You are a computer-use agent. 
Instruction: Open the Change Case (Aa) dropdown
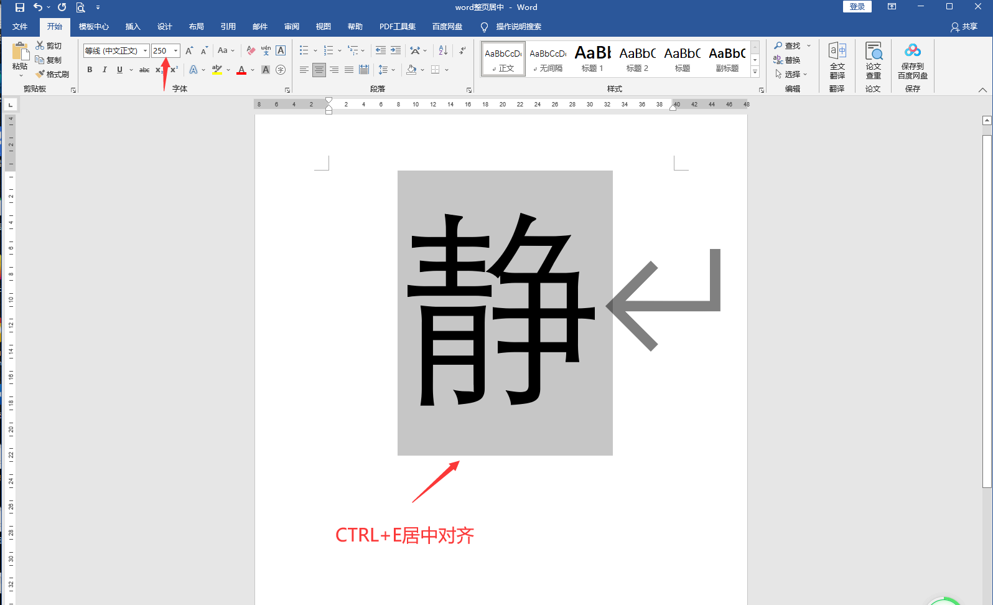(226, 50)
